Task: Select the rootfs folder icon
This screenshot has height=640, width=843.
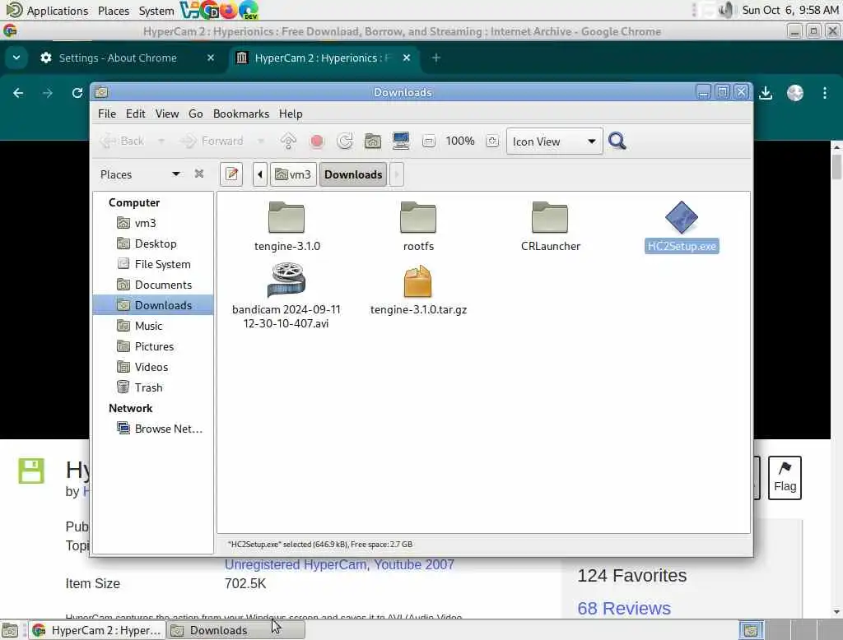Action: click(417, 218)
